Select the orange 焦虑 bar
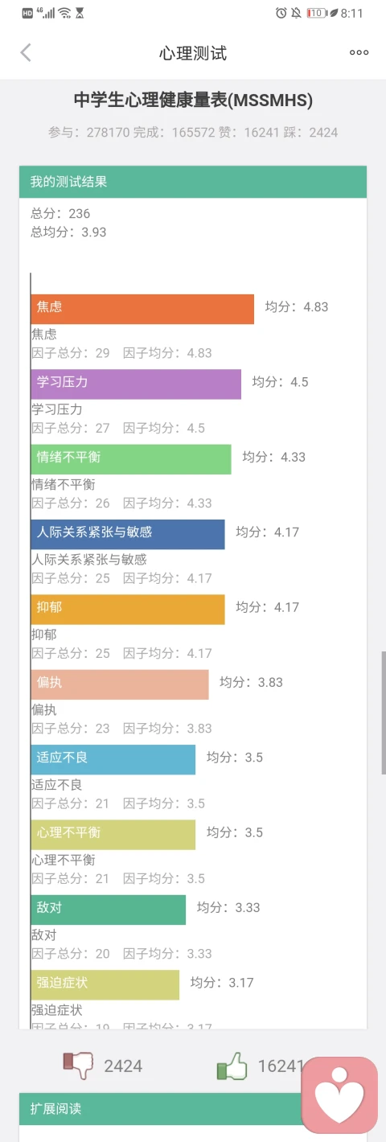 point(142,309)
